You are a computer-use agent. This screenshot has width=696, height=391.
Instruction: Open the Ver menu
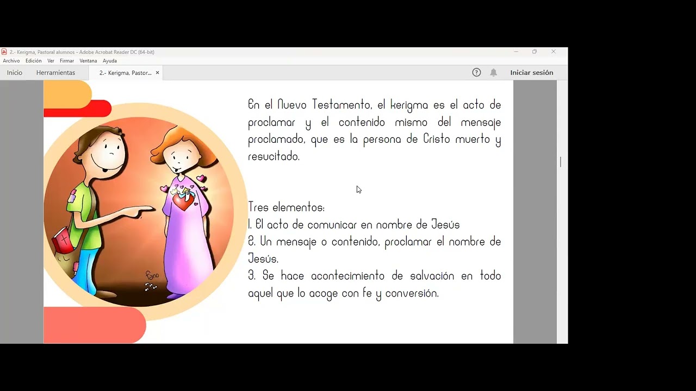pyautogui.click(x=51, y=61)
